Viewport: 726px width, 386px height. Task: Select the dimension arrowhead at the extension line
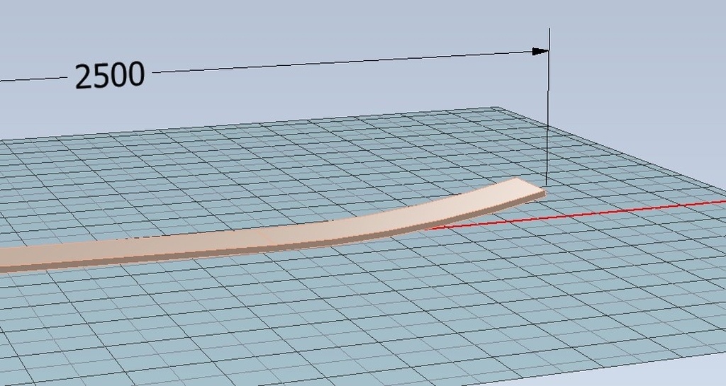pos(540,51)
